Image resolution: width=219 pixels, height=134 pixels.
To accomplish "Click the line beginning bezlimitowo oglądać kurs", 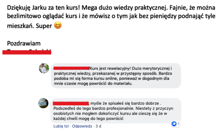I will (111, 16).
